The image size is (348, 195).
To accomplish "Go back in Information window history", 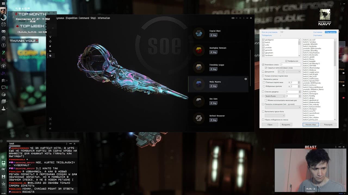I will (237, 18).
